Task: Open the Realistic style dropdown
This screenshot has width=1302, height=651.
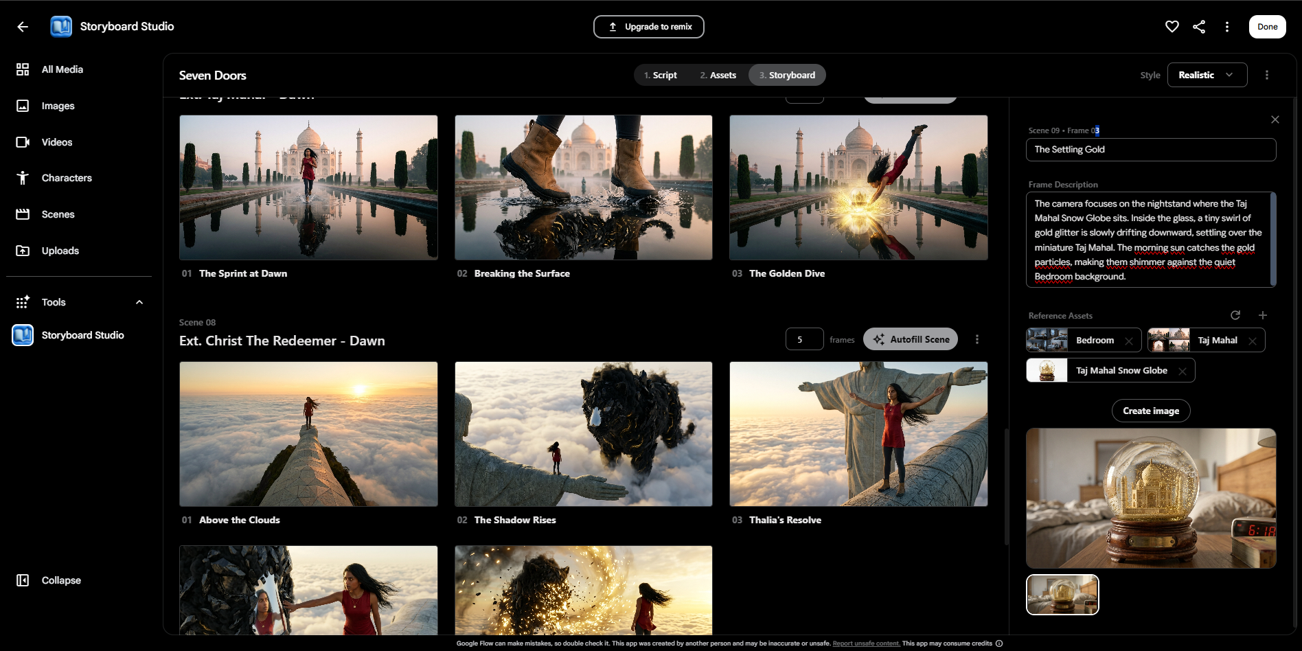Action: (1207, 75)
